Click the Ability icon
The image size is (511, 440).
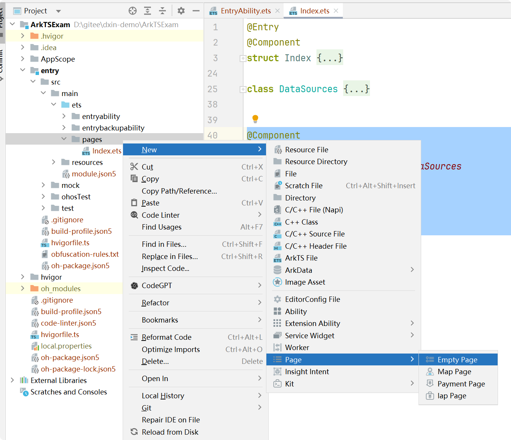tap(277, 311)
